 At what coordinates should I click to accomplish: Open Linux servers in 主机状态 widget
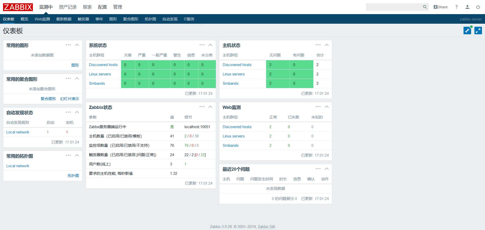coord(234,74)
